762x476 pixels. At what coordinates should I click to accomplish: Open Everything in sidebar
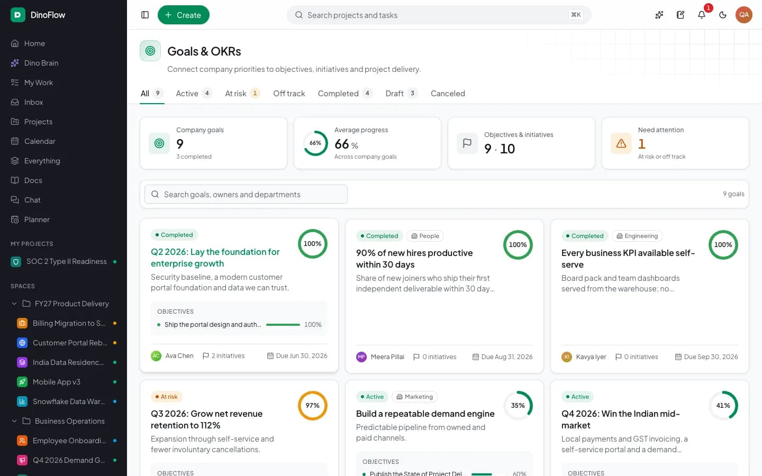tap(63, 161)
